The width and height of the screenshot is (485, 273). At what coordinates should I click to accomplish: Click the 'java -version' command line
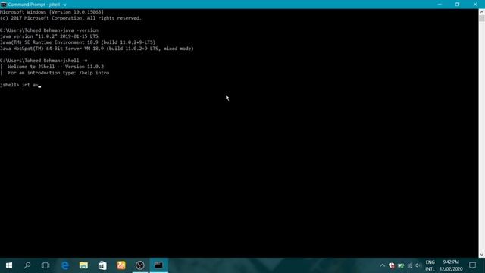click(49, 30)
